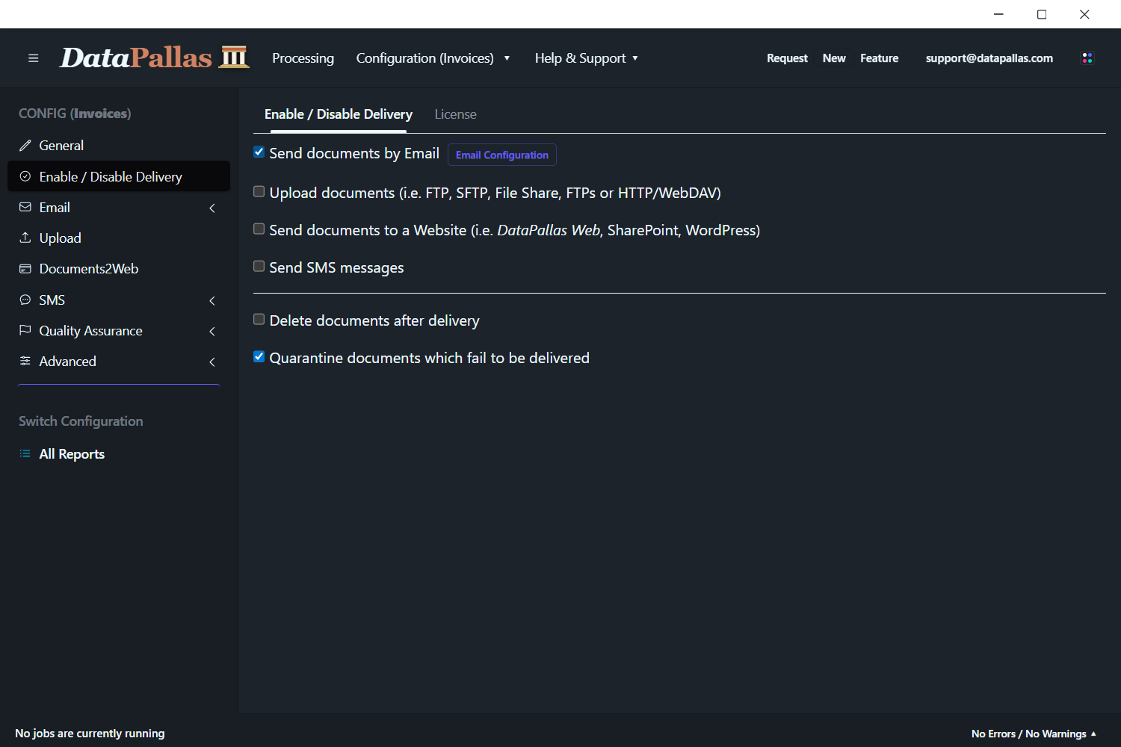Click the list icon beside All Reports
The width and height of the screenshot is (1121, 747).
click(25, 453)
